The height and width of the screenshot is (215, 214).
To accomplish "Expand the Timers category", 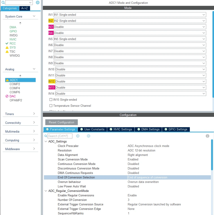I will coord(20,114).
